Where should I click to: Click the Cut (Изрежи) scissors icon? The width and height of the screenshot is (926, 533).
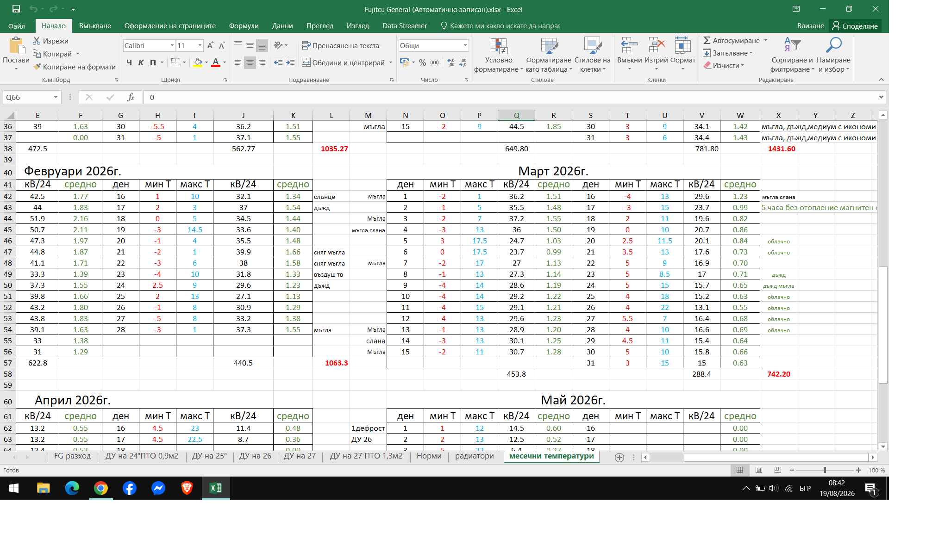[x=37, y=41]
